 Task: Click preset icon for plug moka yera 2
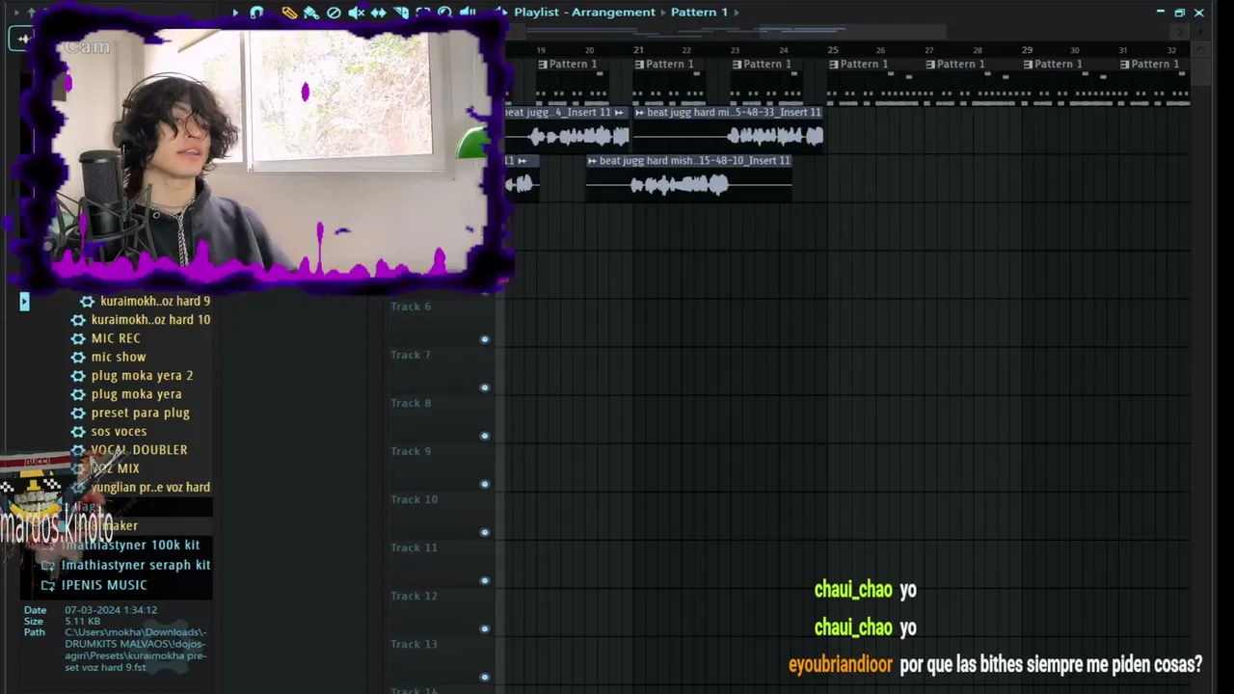(78, 376)
